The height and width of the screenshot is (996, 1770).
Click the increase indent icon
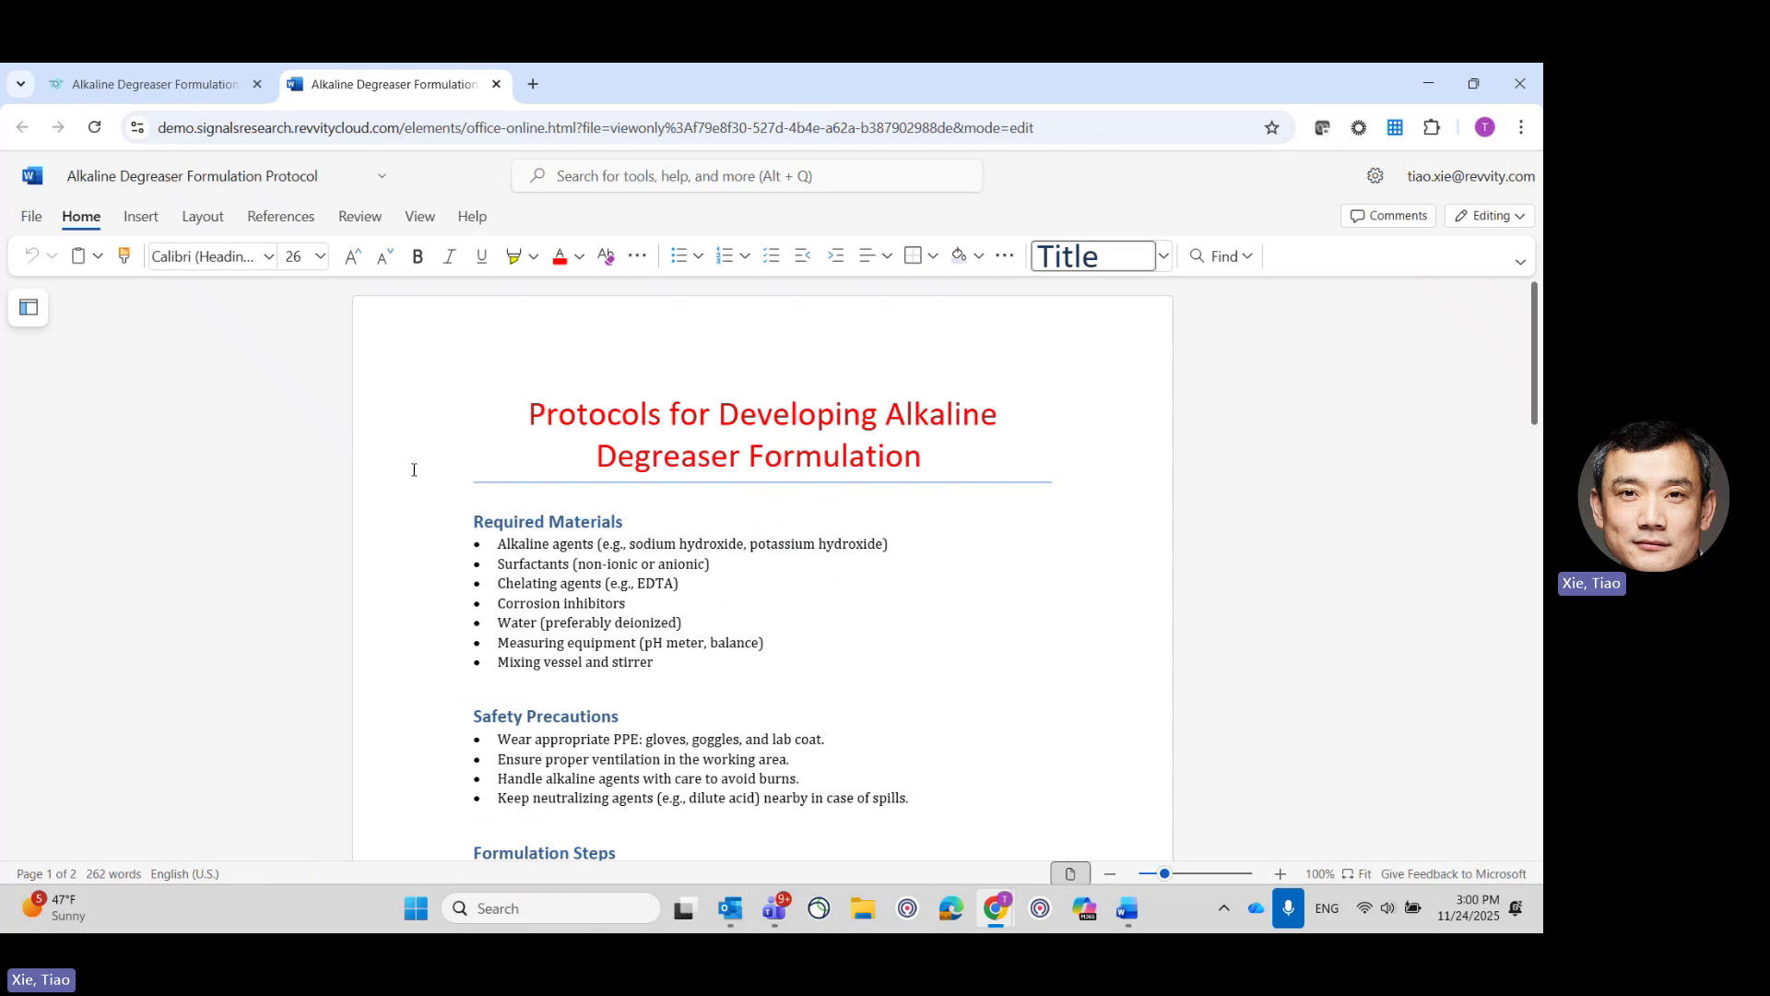pyautogui.click(x=836, y=256)
